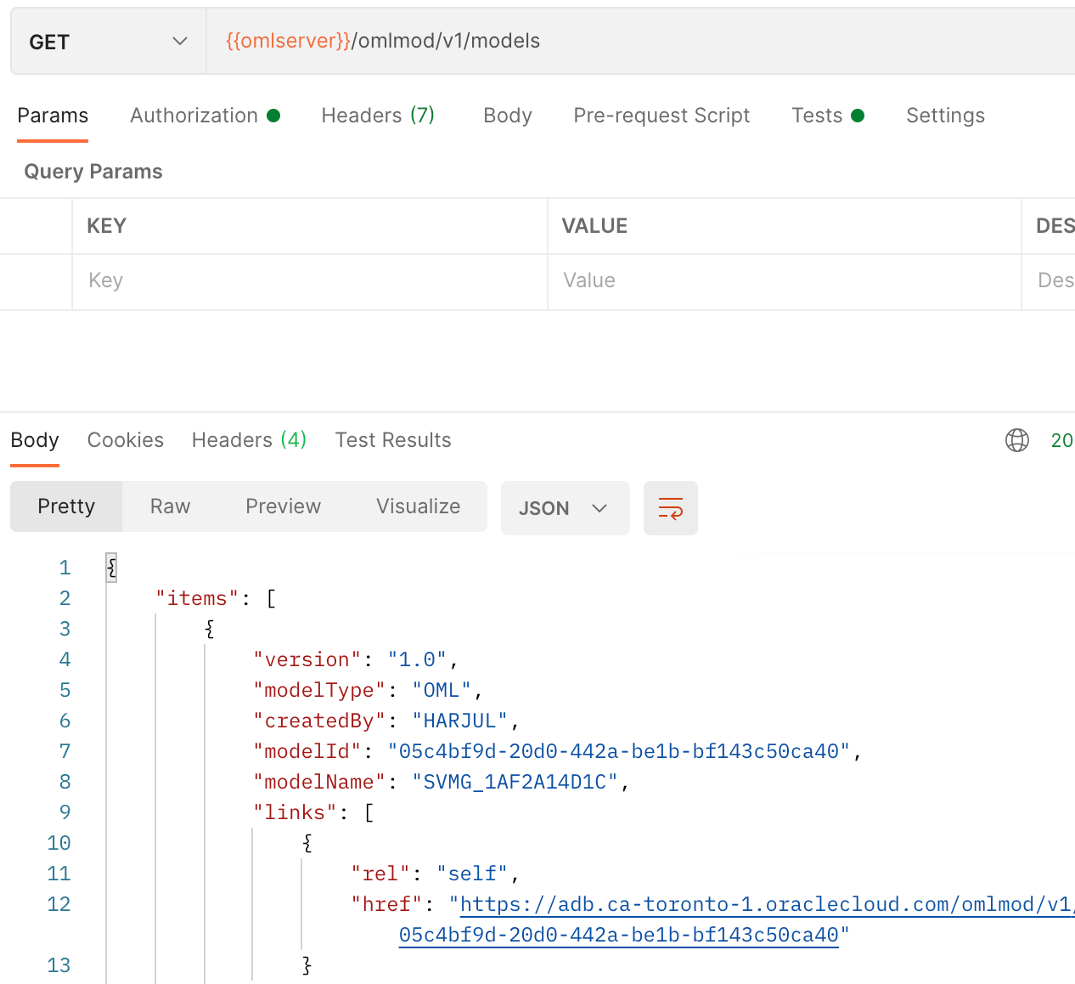Open the Tests tab
This screenshot has width=1075, height=984.
818,116
